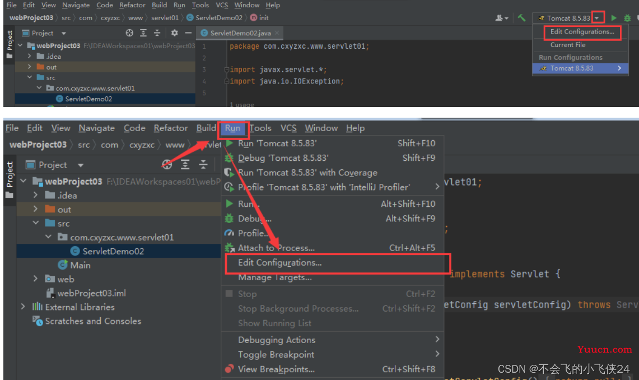Click the orange out folder icon in lower tree
The image size is (639, 380).
(x=50, y=209)
